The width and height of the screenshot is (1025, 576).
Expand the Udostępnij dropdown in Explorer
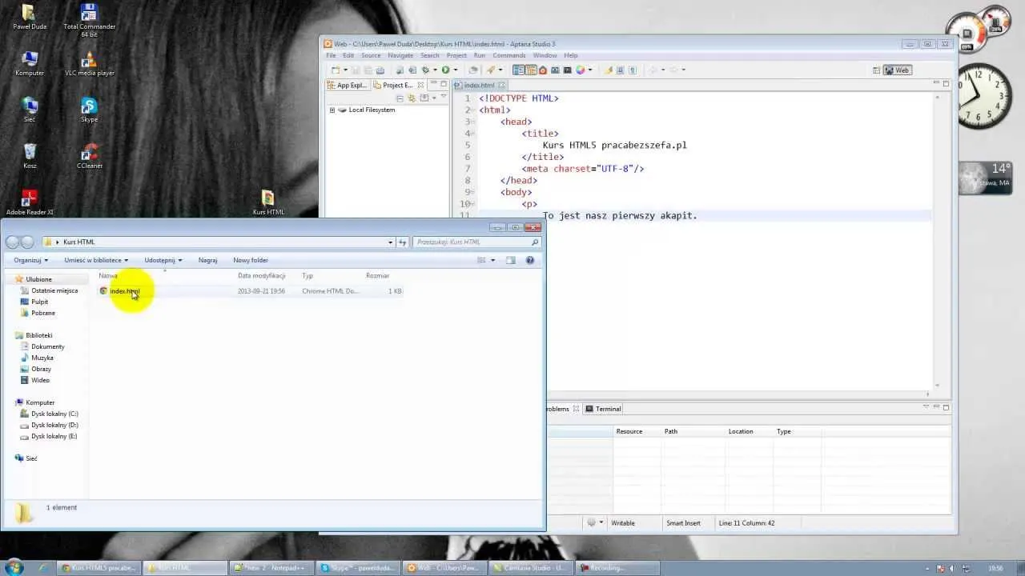click(x=163, y=260)
